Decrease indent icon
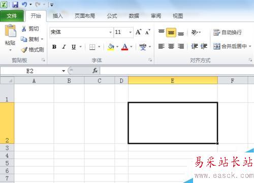The width and height of the screenshot is (254, 183). coord(195,46)
